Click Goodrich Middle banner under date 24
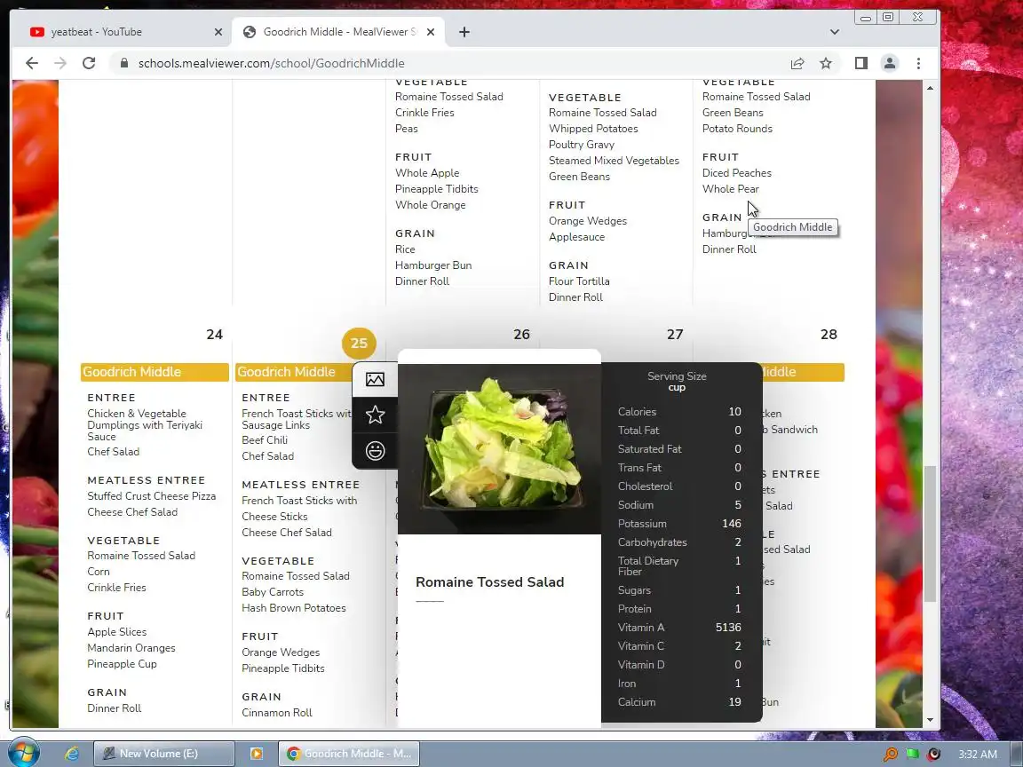The image size is (1023, 767). [155, 372]
